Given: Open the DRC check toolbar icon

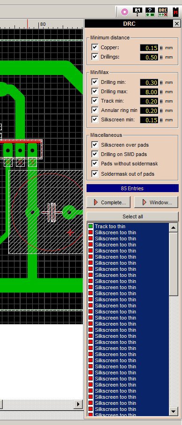Looking at the screenshot, I should point(163,12).
